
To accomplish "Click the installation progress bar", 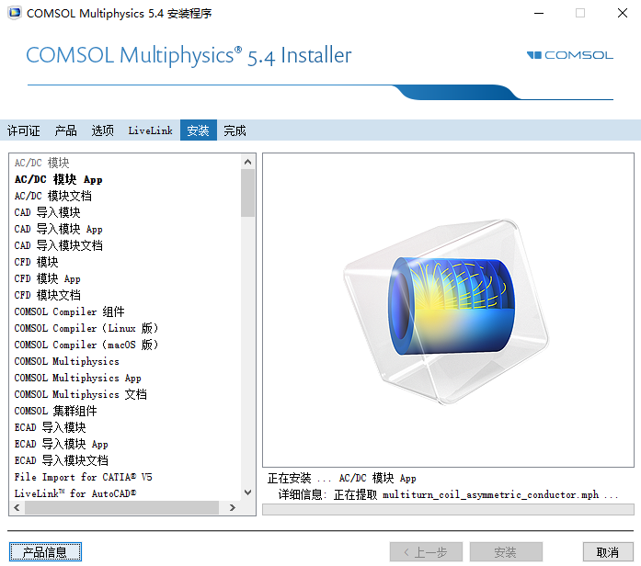I will click(448, 509).
